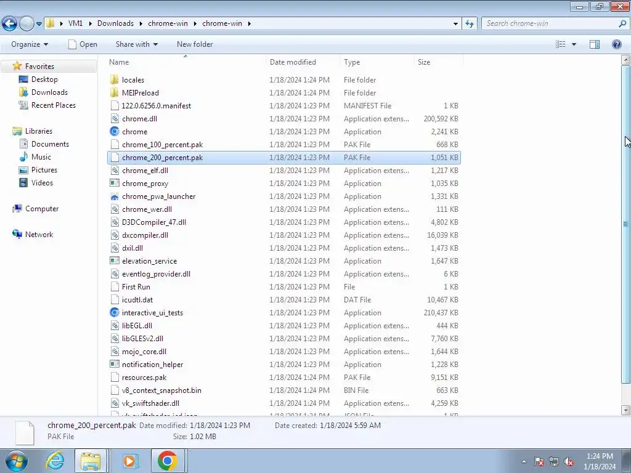631x473 pixels.
Task: Select the chrome application icon
Action: click(114, 132)
